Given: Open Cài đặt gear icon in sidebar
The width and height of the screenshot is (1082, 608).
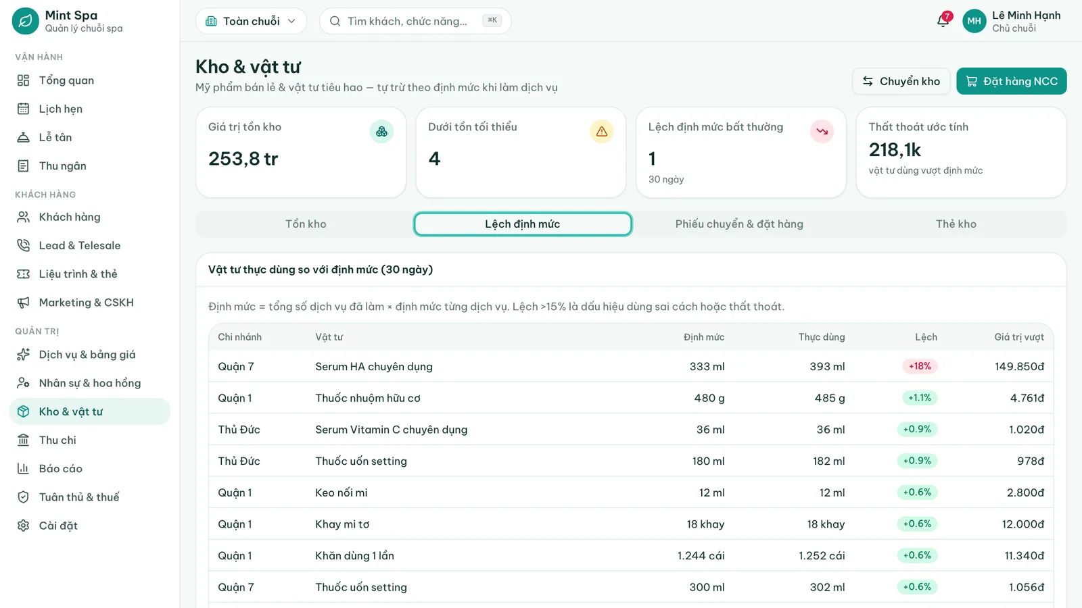Looking at the screenshot, I should pos(24,526).
